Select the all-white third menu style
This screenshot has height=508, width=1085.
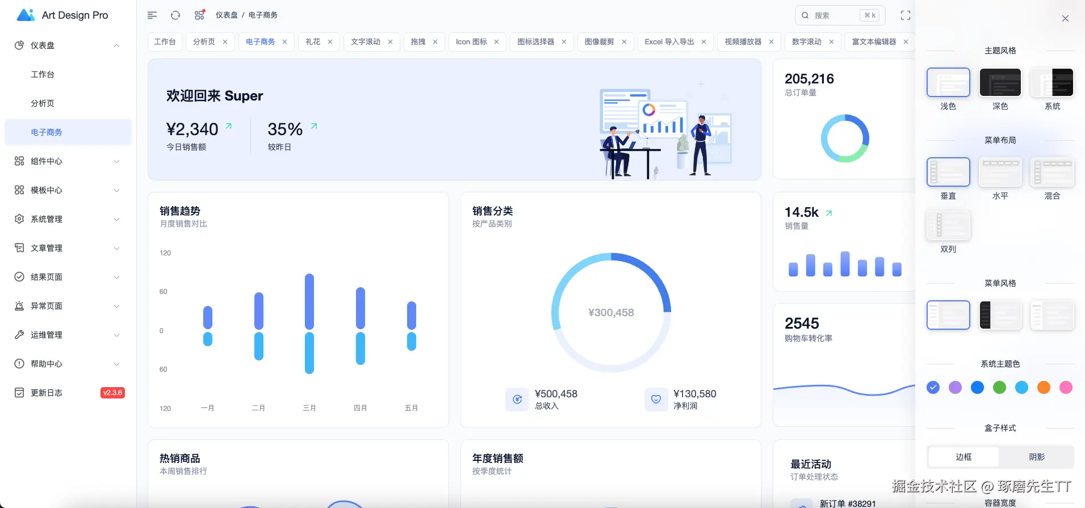tap(1053, 315)
